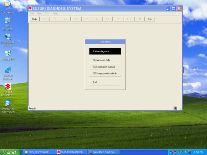This screenshot has height=155, width=207.
Task: Open the My Documents desktop icon
Action: (8, 4)
